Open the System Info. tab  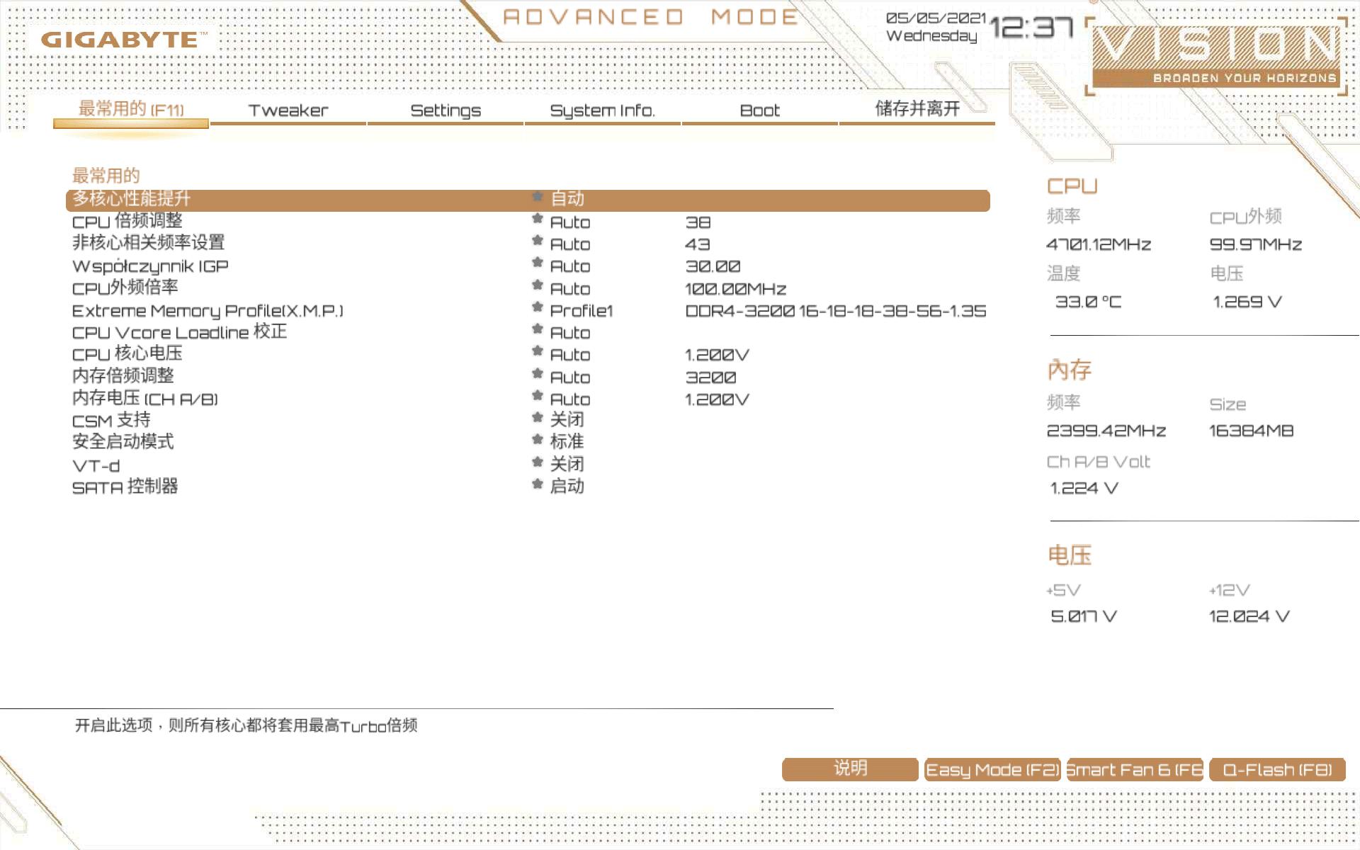602,110
